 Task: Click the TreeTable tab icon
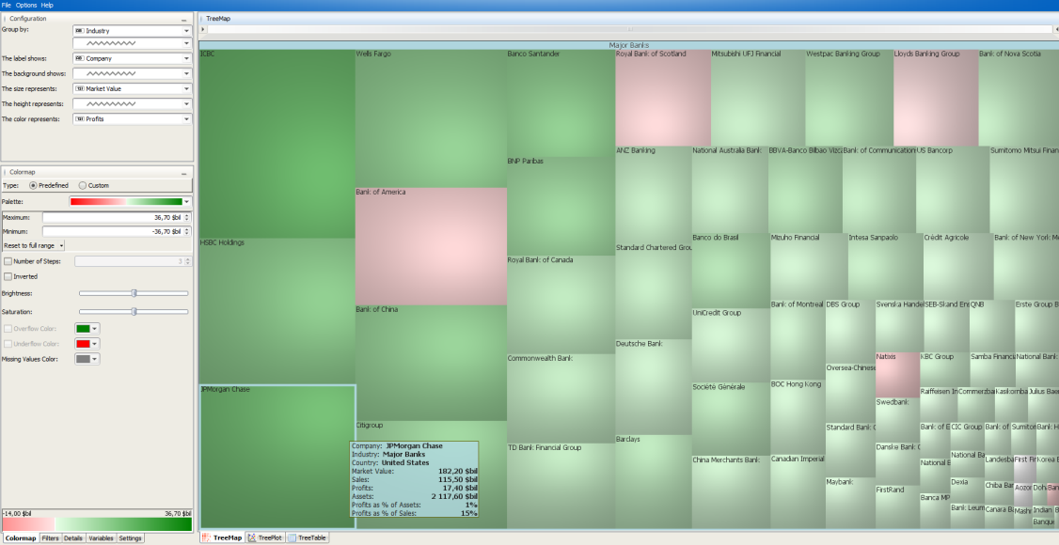tap(292, 537)
